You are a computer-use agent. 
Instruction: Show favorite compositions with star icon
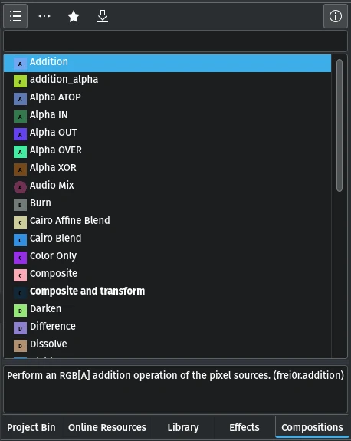74,16
